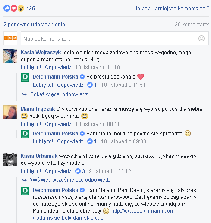Click the like count icon on the 'Pani Mario' reply
The image size is (211, 223).
[x=90, y=141]
